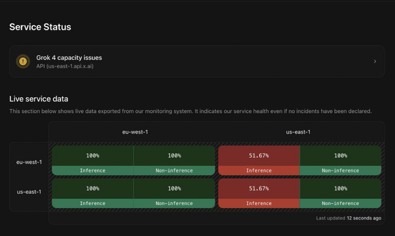The width and height of the screenshot is (395, 236).
Task: Click the Last updated 12 seconds ago text
Action: pyautogui.click(x=348, y=218)
